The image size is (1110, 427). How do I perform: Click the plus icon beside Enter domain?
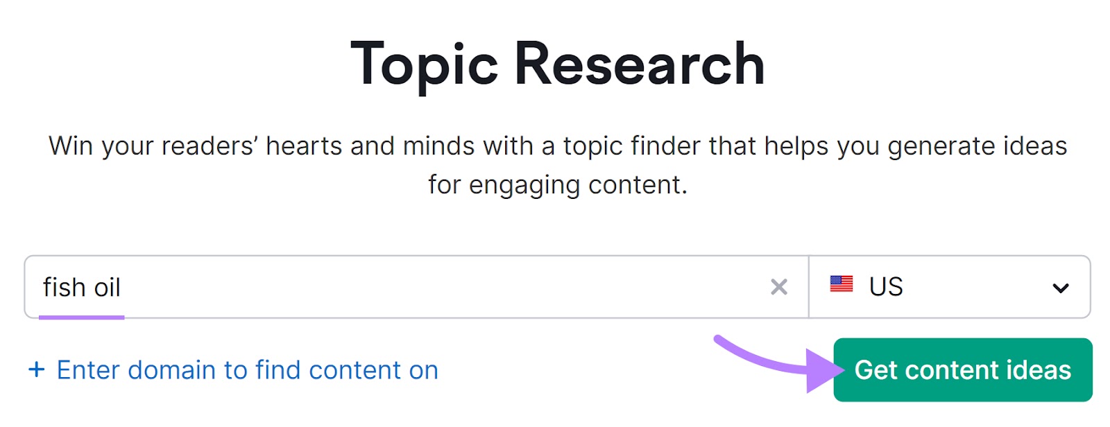36,369
